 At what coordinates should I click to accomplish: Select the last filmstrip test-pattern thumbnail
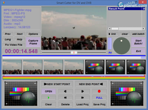pyautogui.click(x=136, y=67)
